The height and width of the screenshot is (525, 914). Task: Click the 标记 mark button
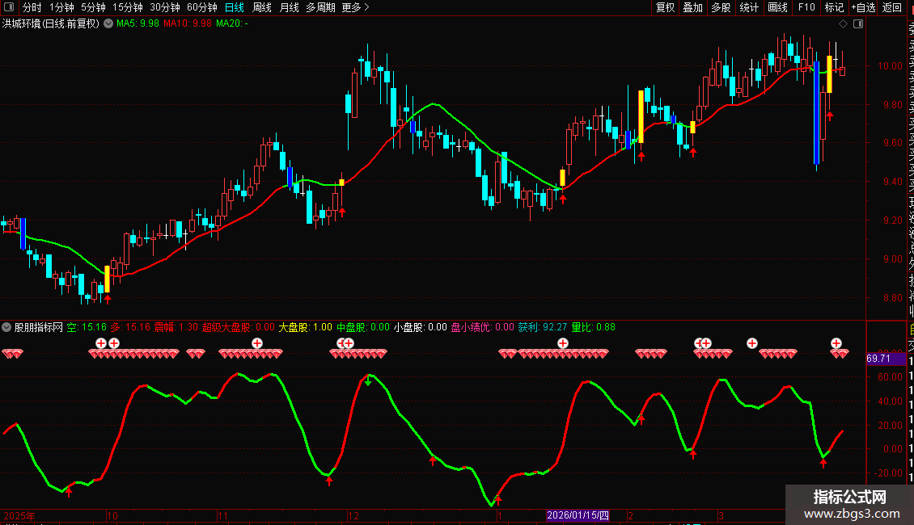(x=834, y=7)
